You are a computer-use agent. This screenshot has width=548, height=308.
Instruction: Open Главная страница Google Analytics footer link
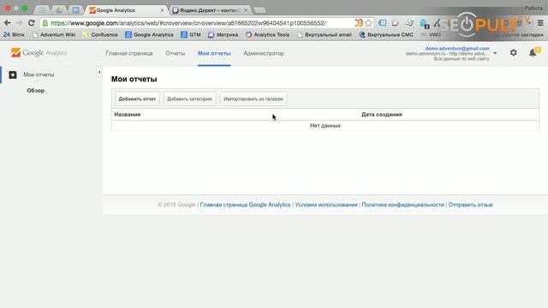click(246, 204)
